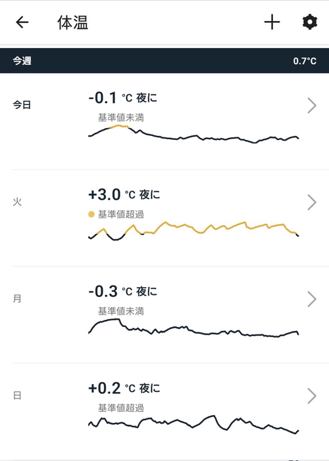329x461 pixels.
Task: Click the orange dot beside 基準値超過
Action: click(91, 214)
